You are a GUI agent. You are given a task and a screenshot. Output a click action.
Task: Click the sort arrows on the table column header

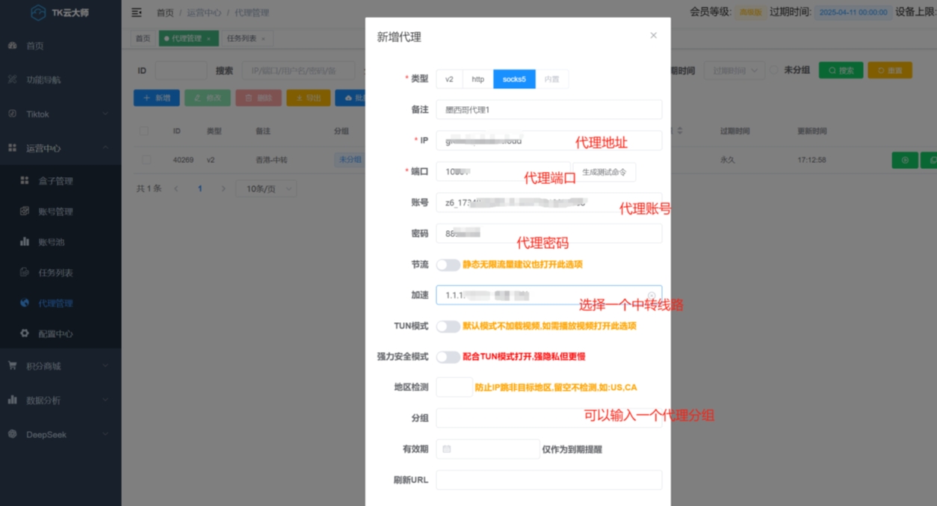tap(680, 129)
